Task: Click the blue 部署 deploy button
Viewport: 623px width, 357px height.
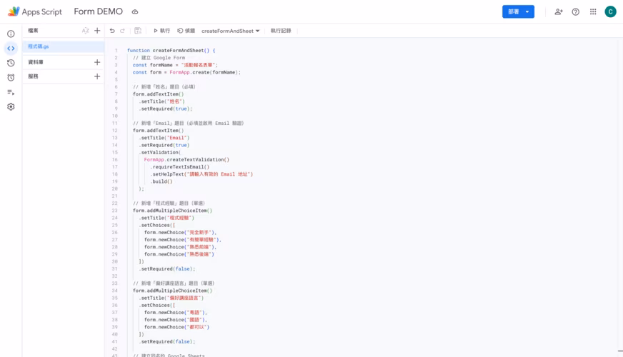Action: [x=513, y=11]
